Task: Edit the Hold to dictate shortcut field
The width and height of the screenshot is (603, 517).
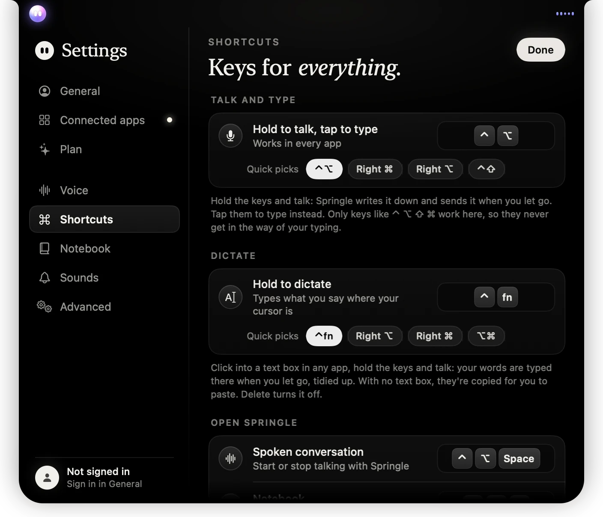Action: pyautogui.click(x=496, y=297)
